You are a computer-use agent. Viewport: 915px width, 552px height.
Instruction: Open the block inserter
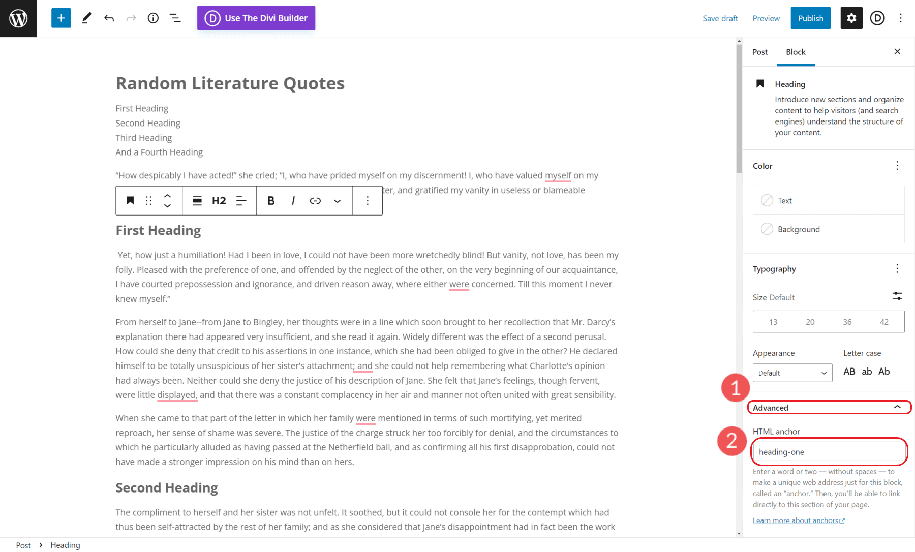click(x=61, y=18)
